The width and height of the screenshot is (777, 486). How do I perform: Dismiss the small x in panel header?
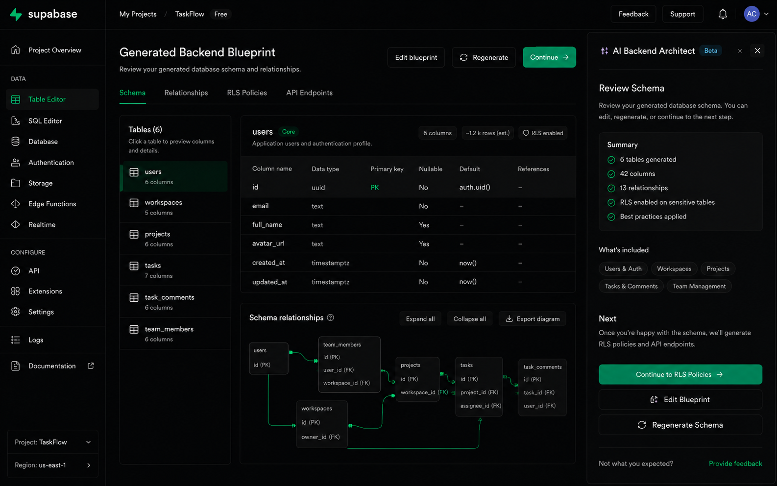point(740,51)
